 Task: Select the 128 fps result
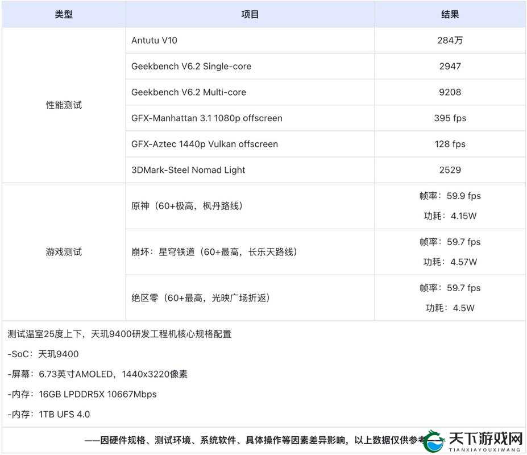tap(450, 144)
